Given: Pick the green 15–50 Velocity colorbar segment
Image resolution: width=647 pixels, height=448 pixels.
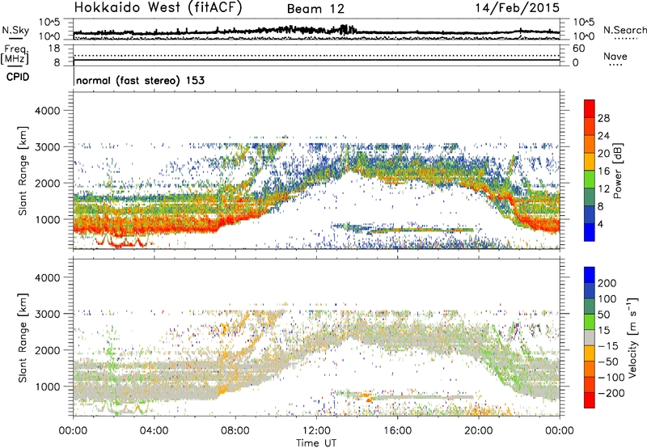Looking at the screenshot, I should coord(590,322).
